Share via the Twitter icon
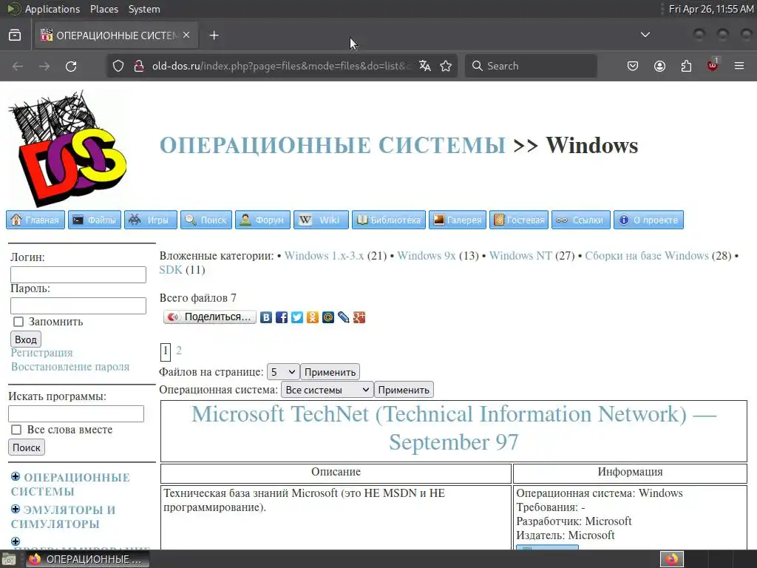 point(297,317)
